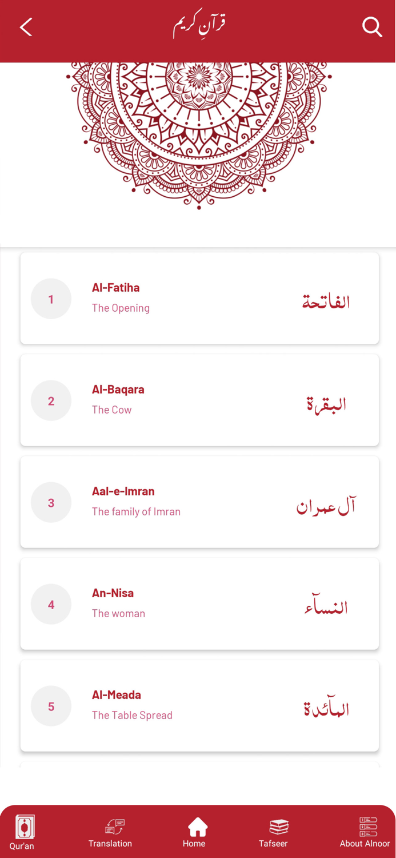The height and width of the screenshot is (858, 396).
Task: Open Surah Al-Fatiha
Action: click(x=199, y=298)
